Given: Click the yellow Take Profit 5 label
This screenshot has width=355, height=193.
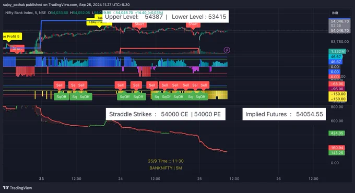Looking at the screenshot, I should [x=13, y=37].
